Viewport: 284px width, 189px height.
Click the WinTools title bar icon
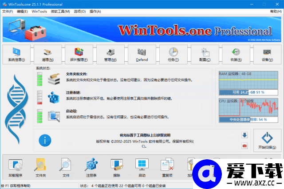pyautogui.click(x=4, y=4)
